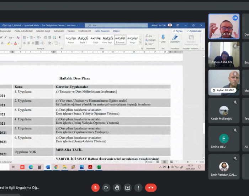Click the Present screen icon
This screenshot has width=249, height=196.
[x=127, y=187]
